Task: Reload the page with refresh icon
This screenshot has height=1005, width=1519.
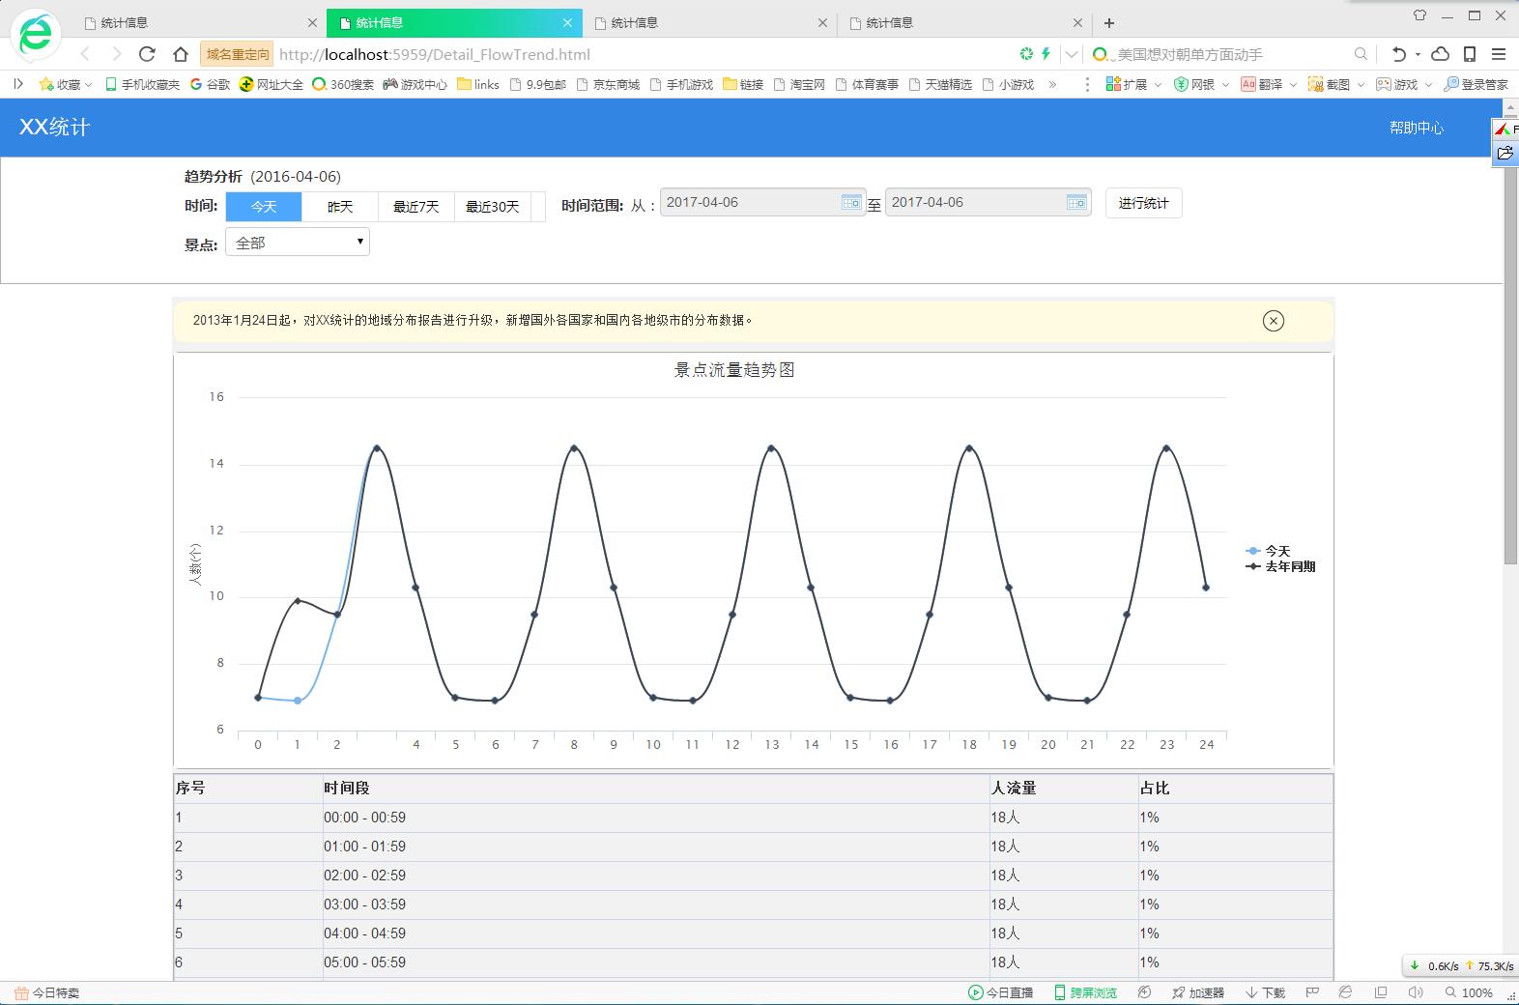Action: [x=147, y=54]
